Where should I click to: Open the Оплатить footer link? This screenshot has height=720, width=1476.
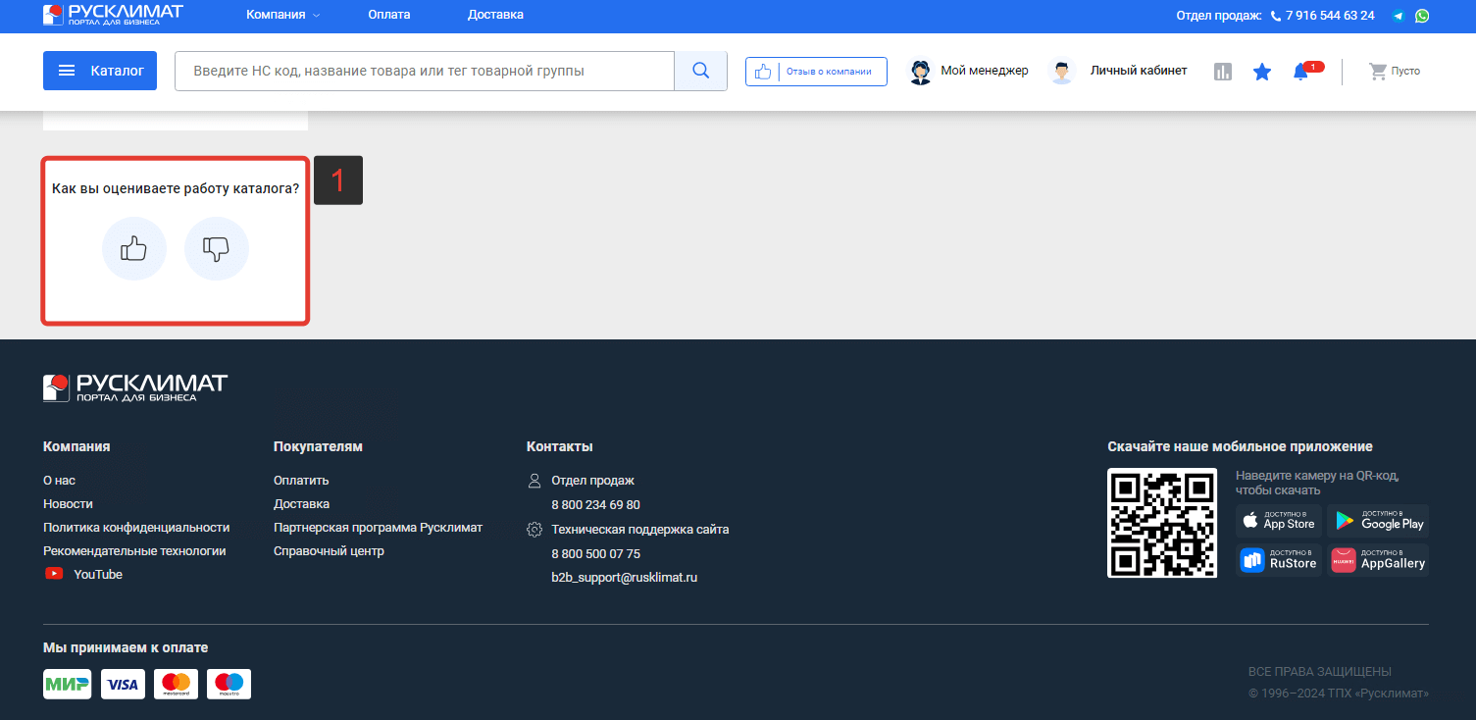tap(301, 481)
